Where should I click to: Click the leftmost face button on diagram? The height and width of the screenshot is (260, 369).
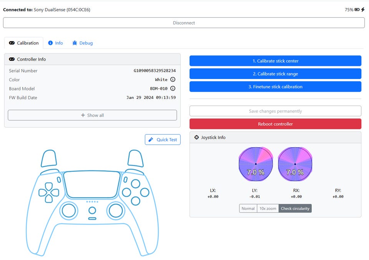coord(126,193)
